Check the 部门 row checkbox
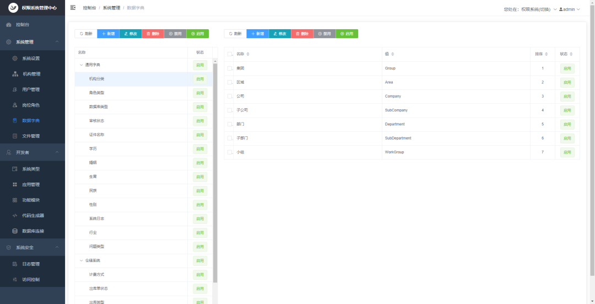The width and height of the screenshot is (595, 304). [230, 124]
